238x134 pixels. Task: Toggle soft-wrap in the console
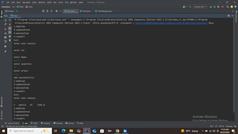10,28
